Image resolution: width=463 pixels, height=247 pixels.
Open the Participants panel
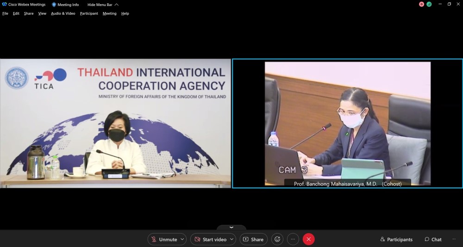tap(396, 239)
